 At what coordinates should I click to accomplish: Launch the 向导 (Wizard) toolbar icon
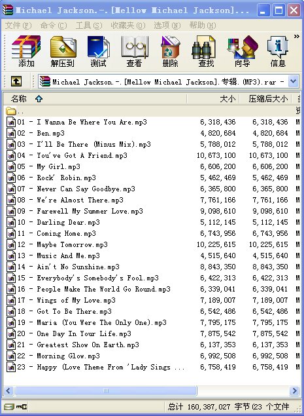coord(241,51)
